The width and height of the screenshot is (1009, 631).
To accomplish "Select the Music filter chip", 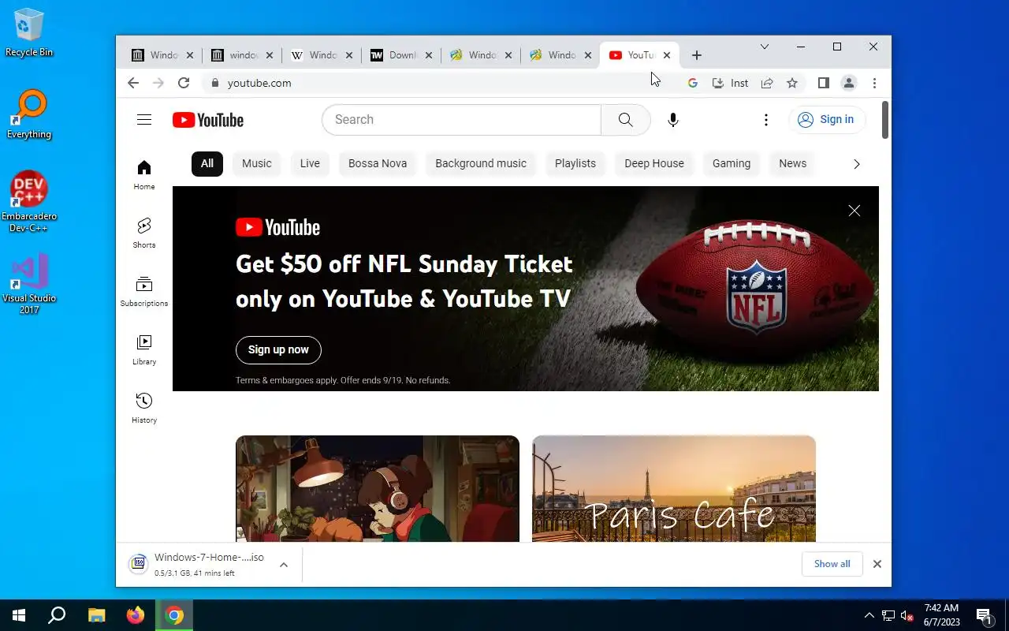I will coord(257,163).
